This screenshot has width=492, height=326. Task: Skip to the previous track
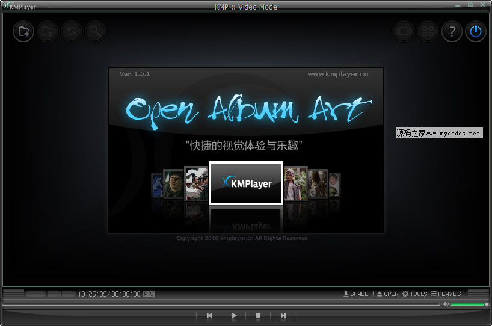coord(209,315)
